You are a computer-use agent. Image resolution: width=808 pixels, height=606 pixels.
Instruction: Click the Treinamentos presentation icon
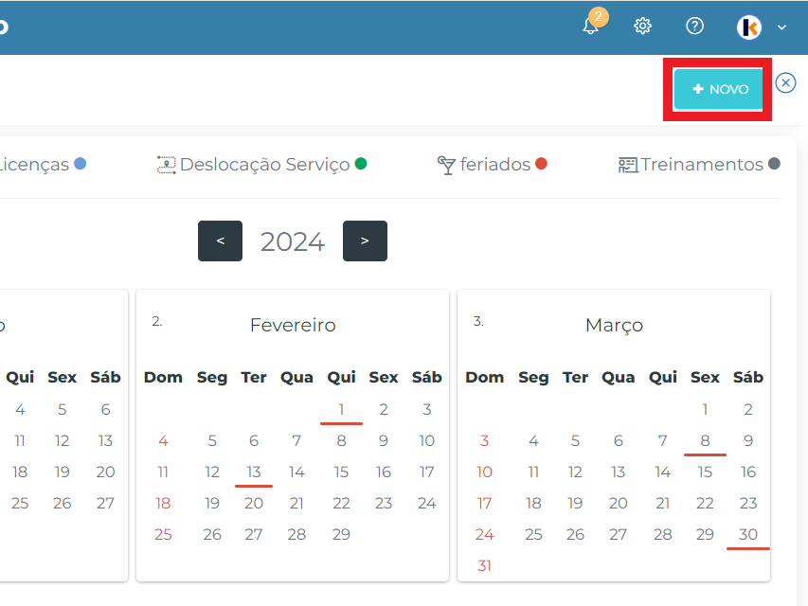pyautogui.click(x=628, y=165)
